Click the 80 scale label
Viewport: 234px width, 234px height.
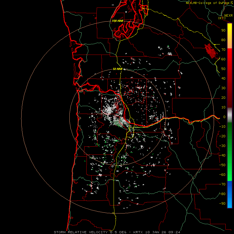223,40
